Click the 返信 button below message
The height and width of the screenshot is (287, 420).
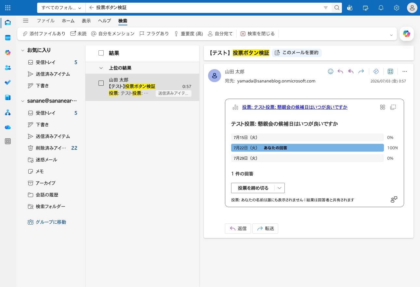tap(238, 229)
